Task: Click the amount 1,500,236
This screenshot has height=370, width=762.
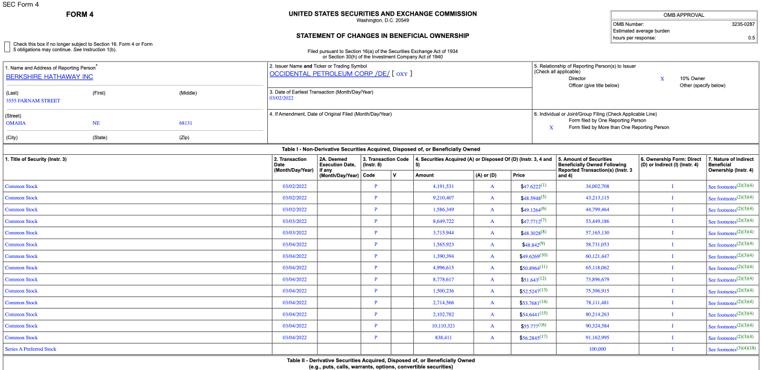Action: tap(443, 291)
